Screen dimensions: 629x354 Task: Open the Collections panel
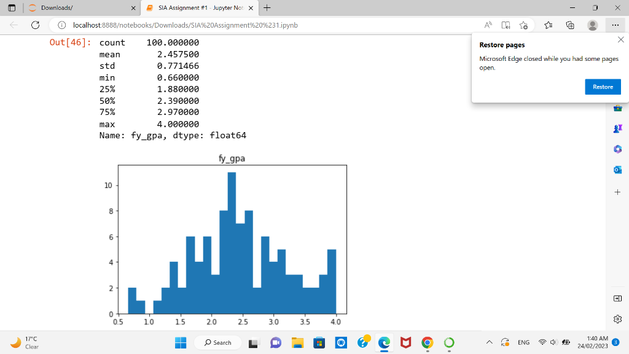pos(570,25)
